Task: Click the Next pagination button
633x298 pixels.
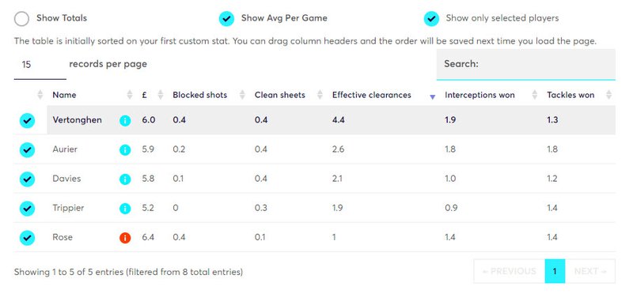Action: coord(590,271)
